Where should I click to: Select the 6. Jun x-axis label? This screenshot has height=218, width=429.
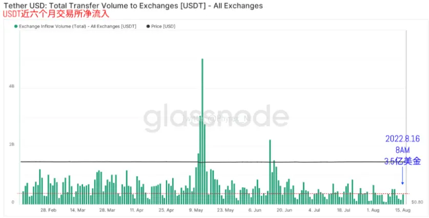(254, 210)
